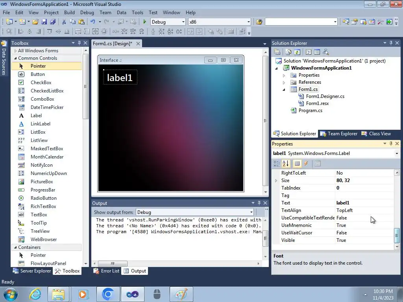Click the View Code icon in Solution Explorer
Image resolution: width=403 pixels, height=302 pixels.
click(x=309, y=52)
